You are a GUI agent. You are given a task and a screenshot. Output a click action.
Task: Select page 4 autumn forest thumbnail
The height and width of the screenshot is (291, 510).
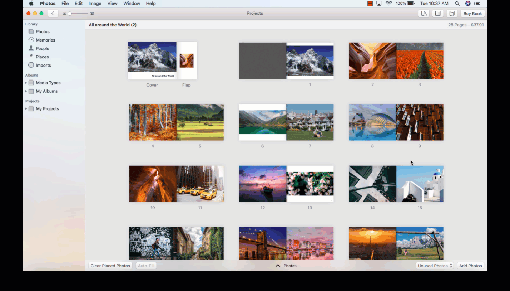[153, 122]
